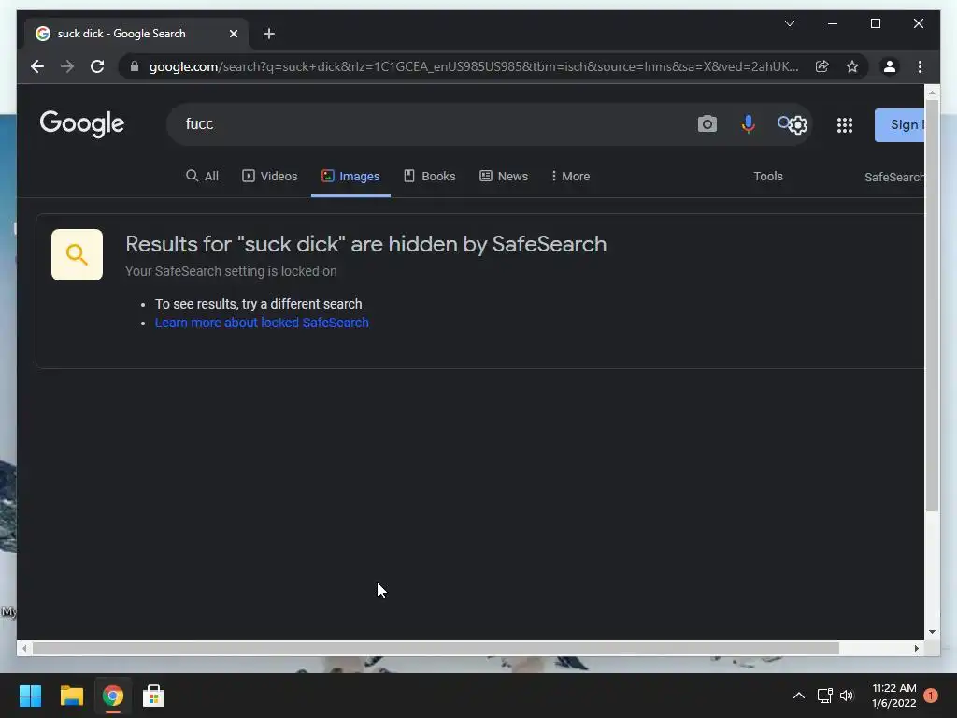Image resolution: width=957 pixels, height=718 pixels.
Task: Click the vertical scrollbar thumb
Action: point(932,306)
